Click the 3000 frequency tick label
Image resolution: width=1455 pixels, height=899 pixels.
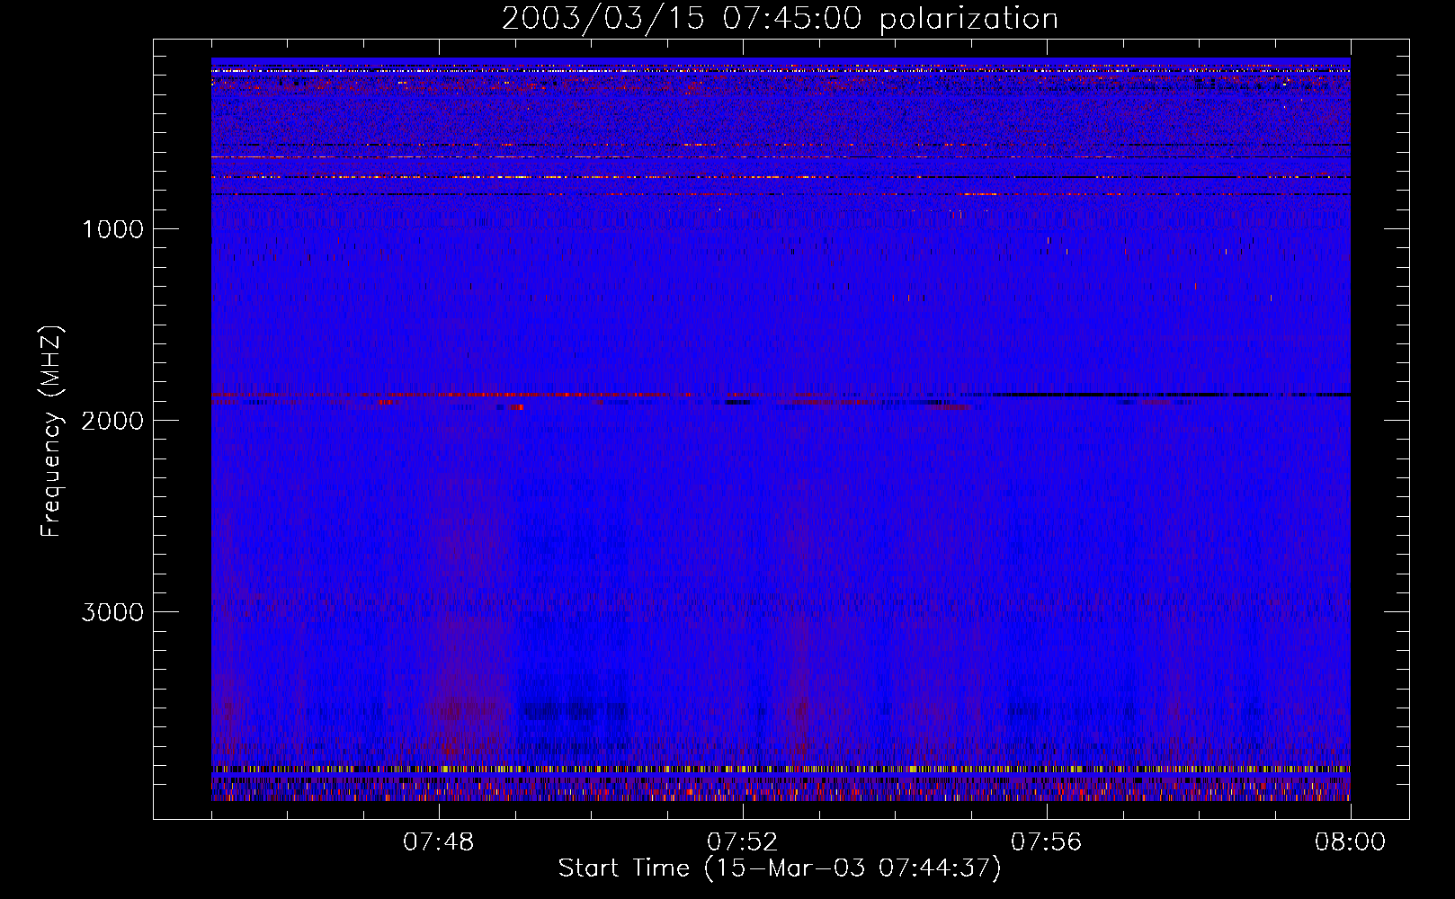coord(112,612)
